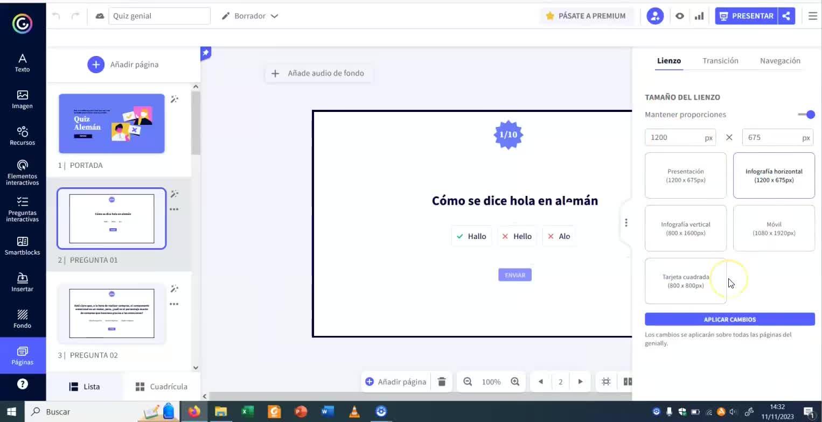Select the Texto tool in sidebar
The width and height of the screenshot is (822, 422).
tap(23, 62)
